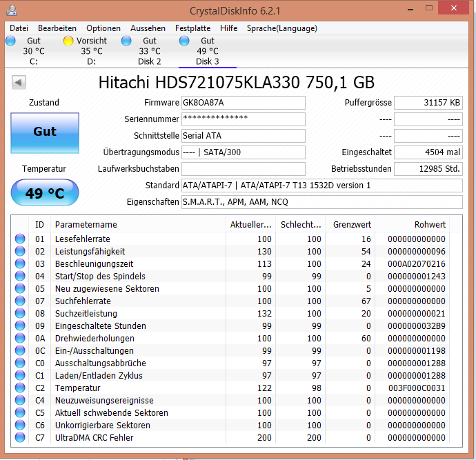
Task: Select the Drehwiederholungen parameter name
Action: [95, 339]
